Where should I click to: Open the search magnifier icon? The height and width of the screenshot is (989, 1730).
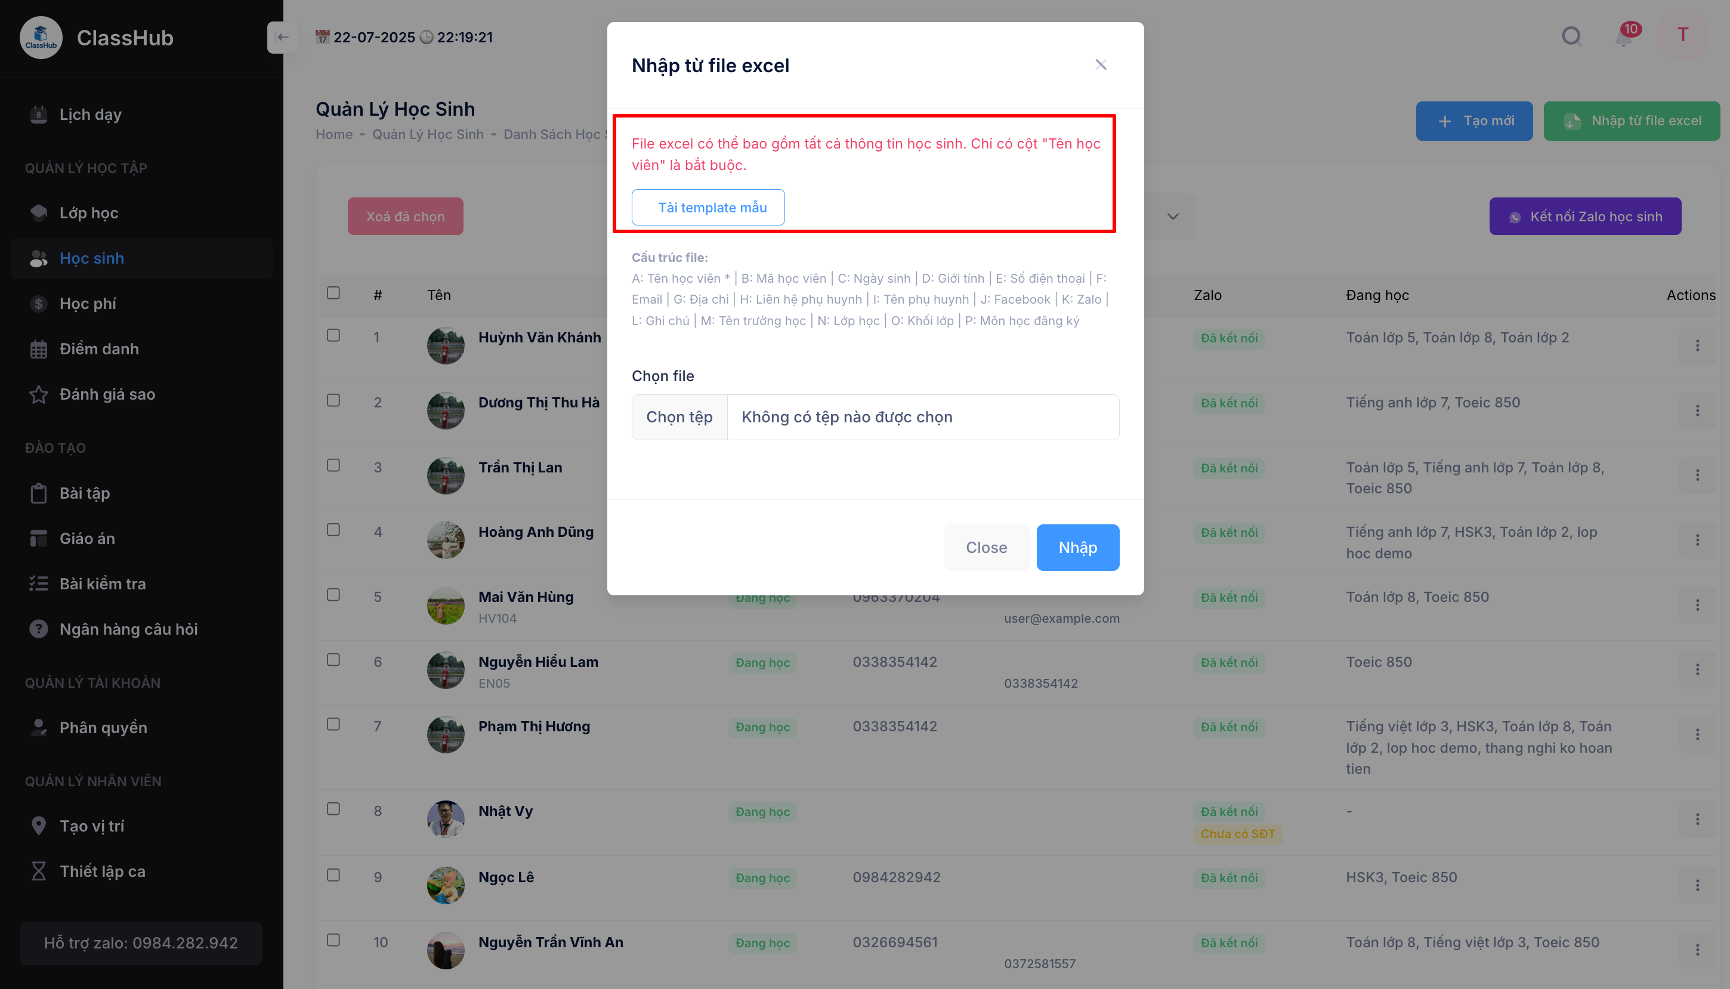[x=1571, y=35]
